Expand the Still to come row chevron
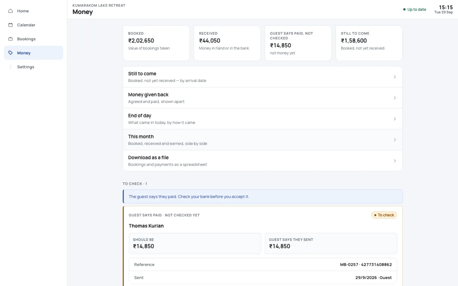458x286 pixels. pyautogui.click(x=395, y=77)
